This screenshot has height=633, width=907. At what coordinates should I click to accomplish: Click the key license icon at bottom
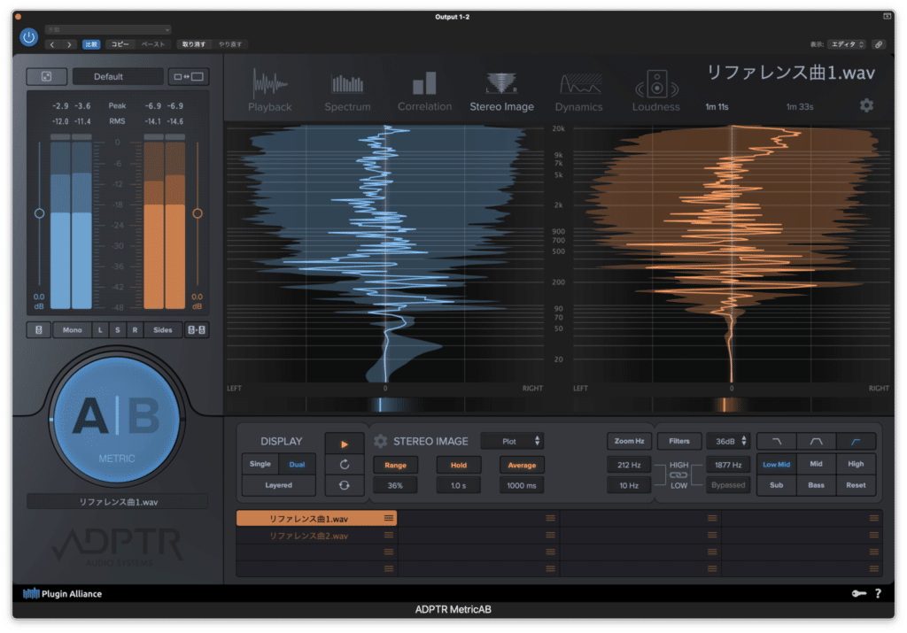coord(859,594)
